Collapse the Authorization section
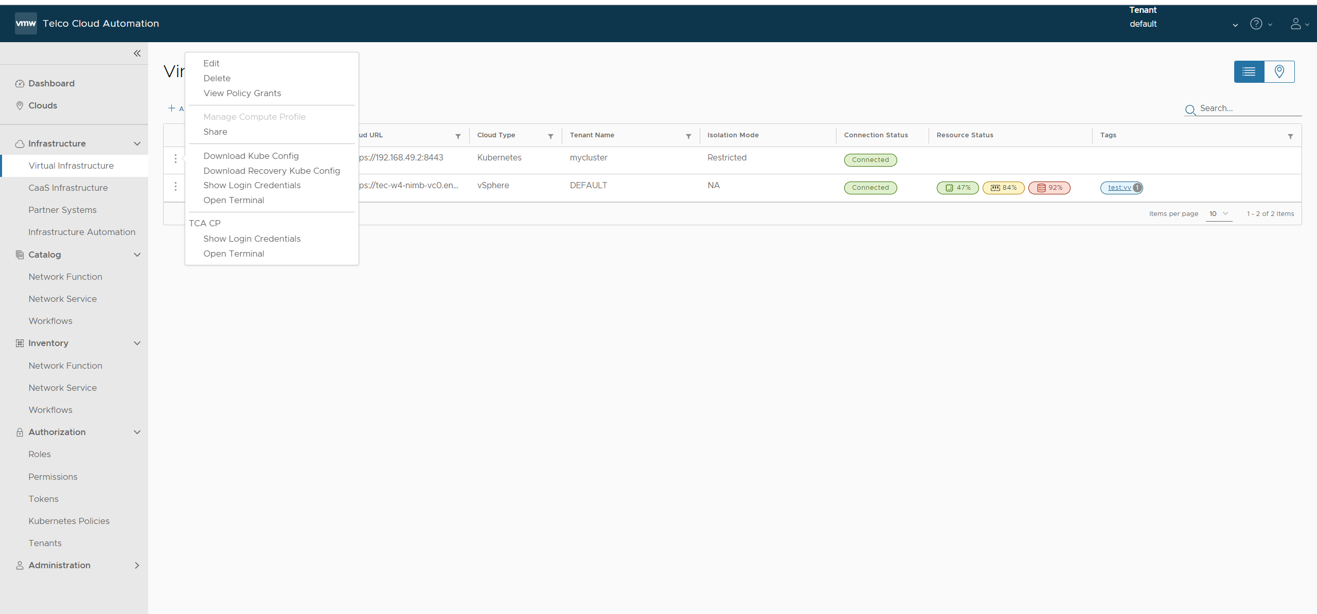 137,432
